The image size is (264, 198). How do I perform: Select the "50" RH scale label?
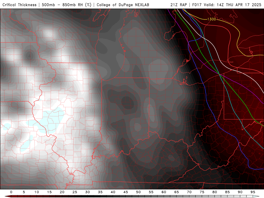tap(138, 192)
